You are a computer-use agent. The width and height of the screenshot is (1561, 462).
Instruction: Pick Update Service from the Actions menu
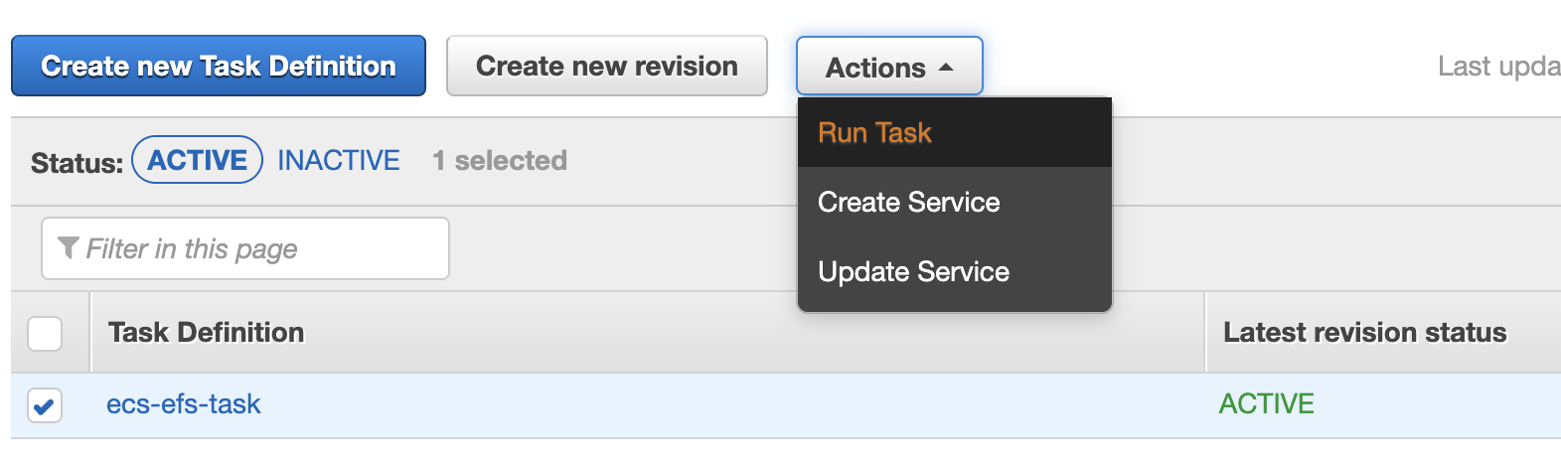tap(913, 272)
